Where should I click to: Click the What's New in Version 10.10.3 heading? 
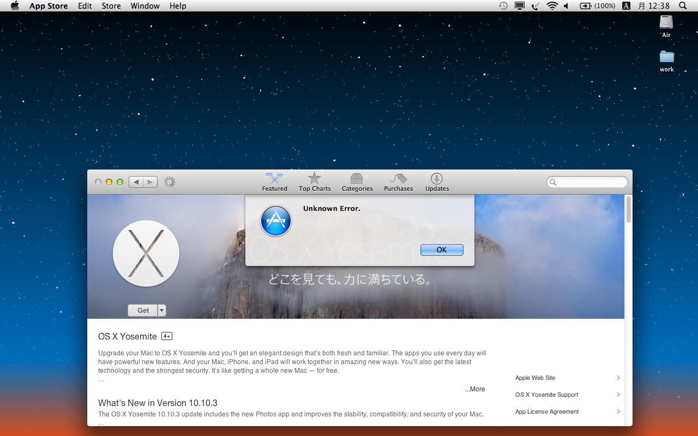pyautogui.click(x=158, y=403)
